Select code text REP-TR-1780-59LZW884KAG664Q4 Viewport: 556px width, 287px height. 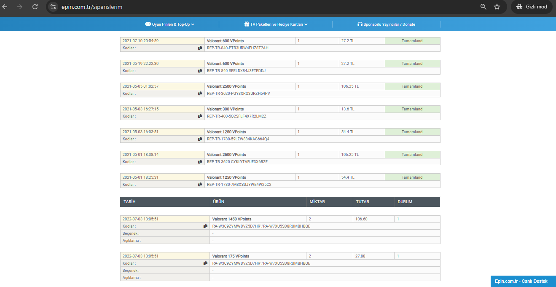238,139
